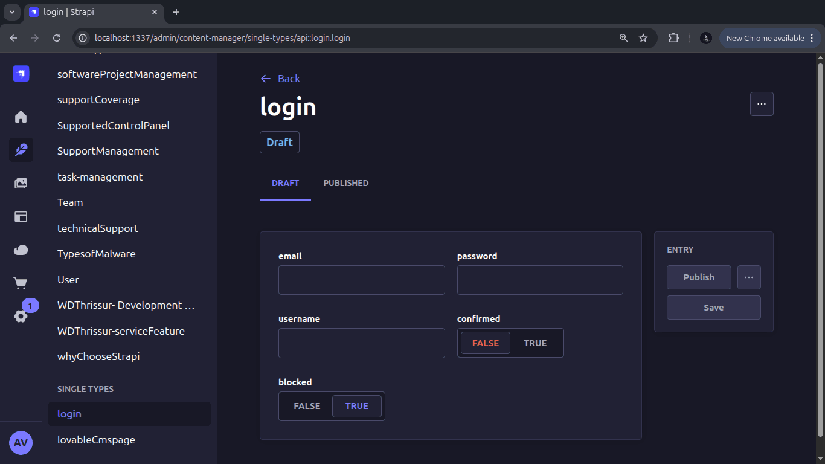Go Back using the Back link
The width and height of the screenshot is (825, 464).
(x=280, y=79)
